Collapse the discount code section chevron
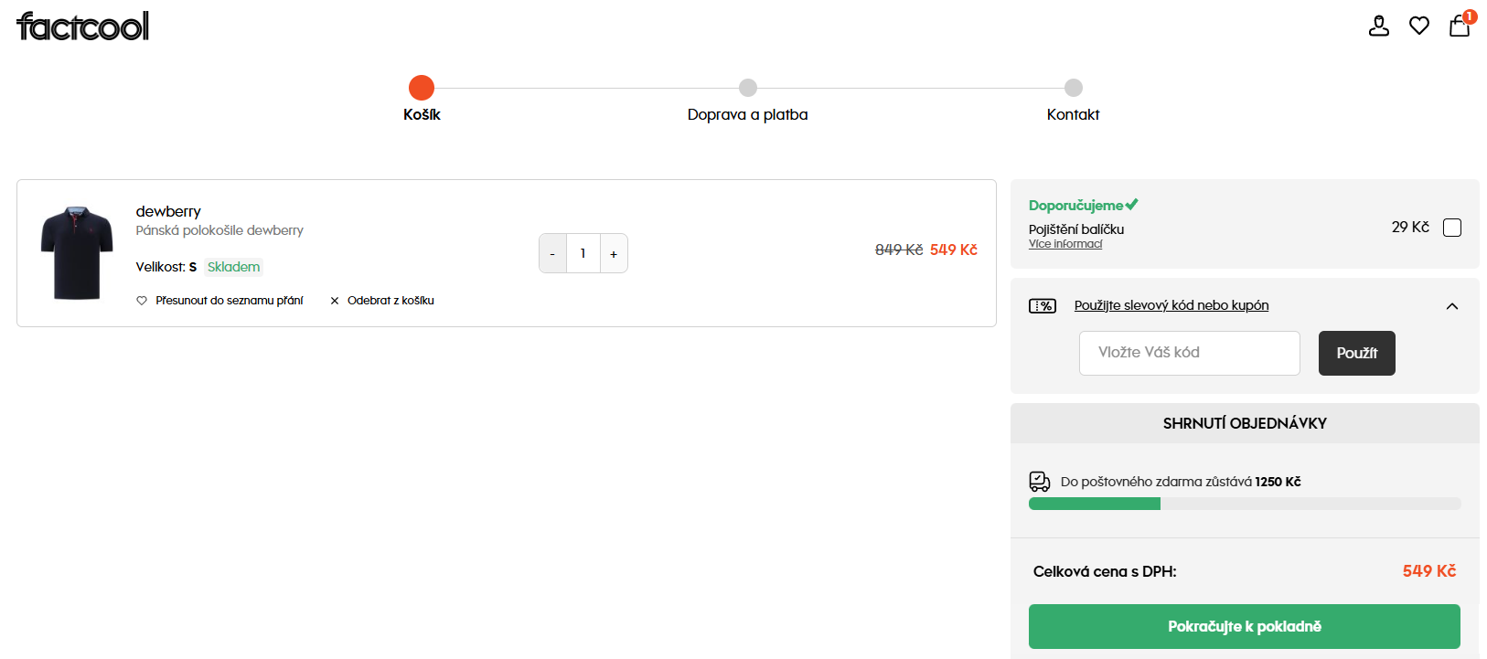1487x659 pixels. pos(1452,306)
